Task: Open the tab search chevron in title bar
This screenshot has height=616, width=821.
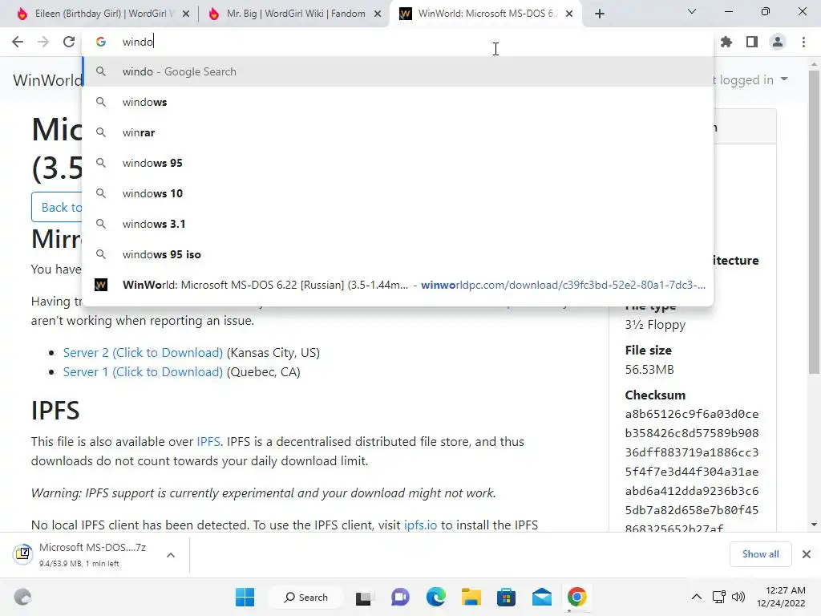Action: [692, 11]
